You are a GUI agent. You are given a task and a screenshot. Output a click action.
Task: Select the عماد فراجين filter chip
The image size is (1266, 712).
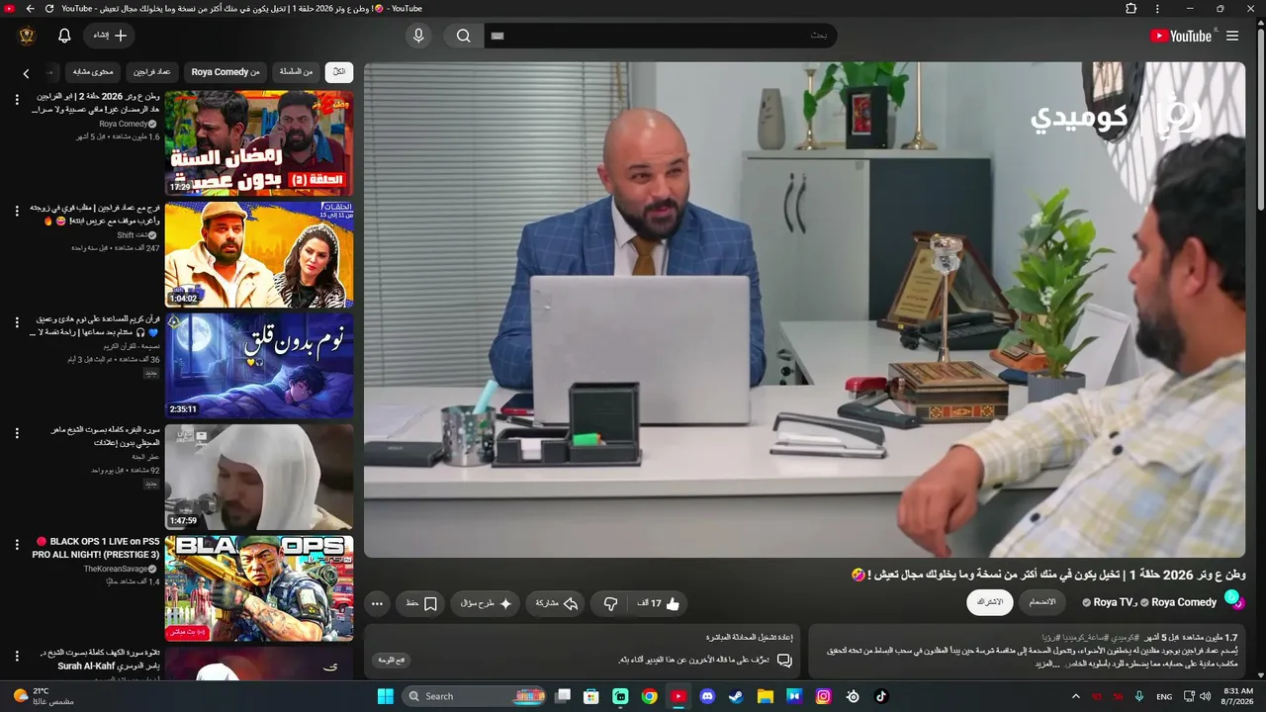152,72
